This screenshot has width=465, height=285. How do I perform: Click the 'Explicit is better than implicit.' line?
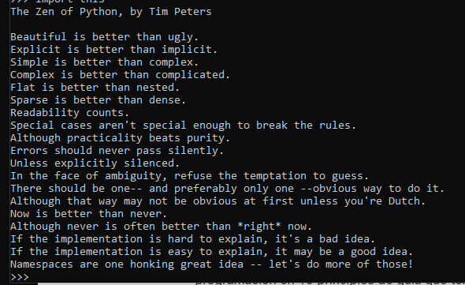pyautogui.click(x=113, y=49)
